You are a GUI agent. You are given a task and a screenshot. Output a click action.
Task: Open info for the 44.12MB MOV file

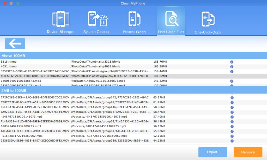232,141
